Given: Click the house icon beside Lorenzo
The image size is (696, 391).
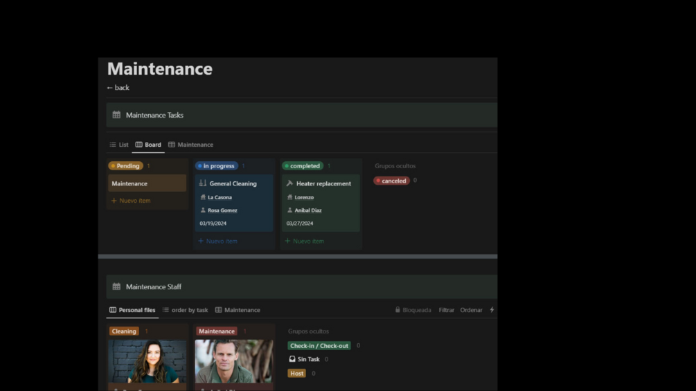Looking at the screenshot, I should [x=290, y=197].
